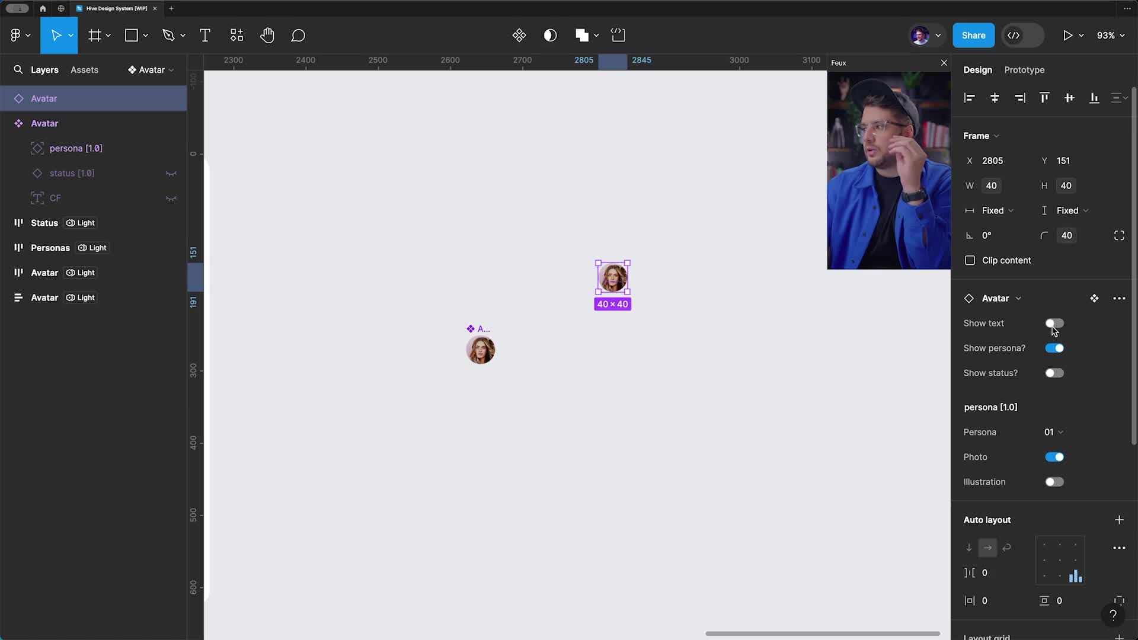Screen dimensions: 1138x640
Task: Enable the Clip content checkbox
Action: [x=970, y=260]
